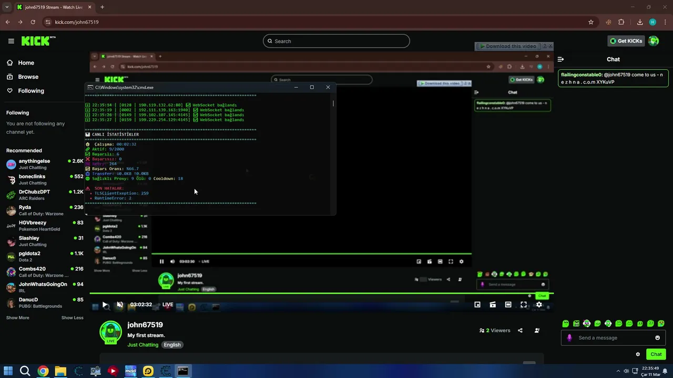The width and height of the screenshot is (673, 378).
Task: Open Combs420 recommended channel
Action: tap(45, 271)
